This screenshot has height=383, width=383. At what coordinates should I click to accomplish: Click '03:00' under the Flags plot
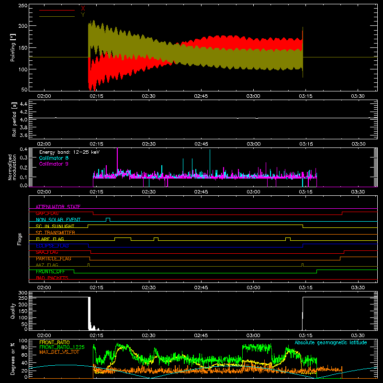coord(253,288)
